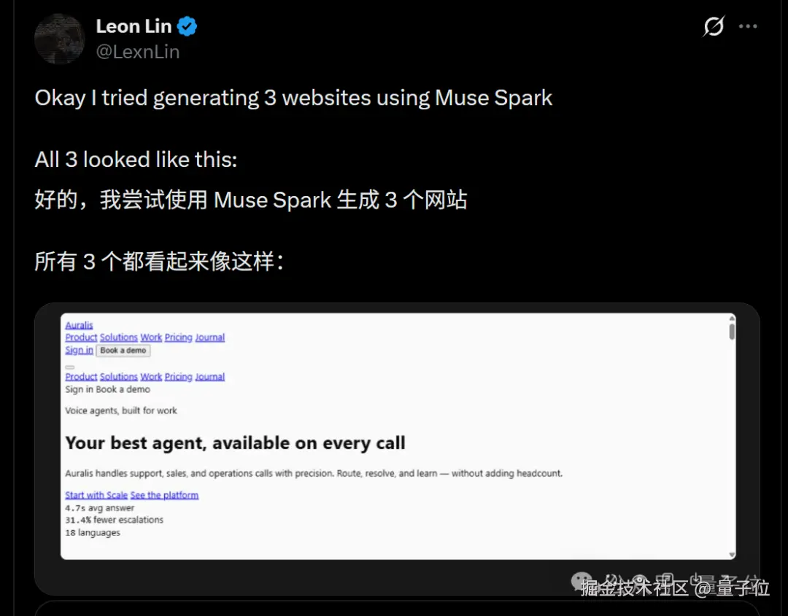This screenshot has width=788, height=616.
Task: Open the Product link in first nav row
Action: [81, 338]
